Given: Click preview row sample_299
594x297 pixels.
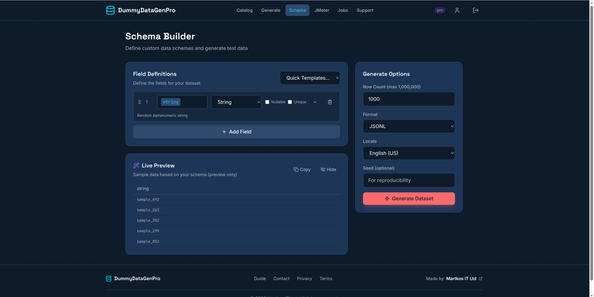Looking at the screenshot, I should [237, 231].
